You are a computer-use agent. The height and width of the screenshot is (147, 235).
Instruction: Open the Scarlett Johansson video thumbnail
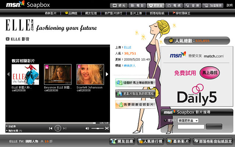(x=90, y=75)
